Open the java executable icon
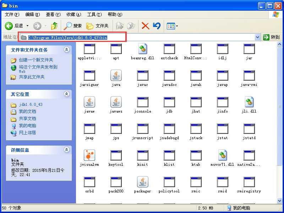Image resolution: width=284 pixels, height=213 pixels. click(x=116, y=75)
